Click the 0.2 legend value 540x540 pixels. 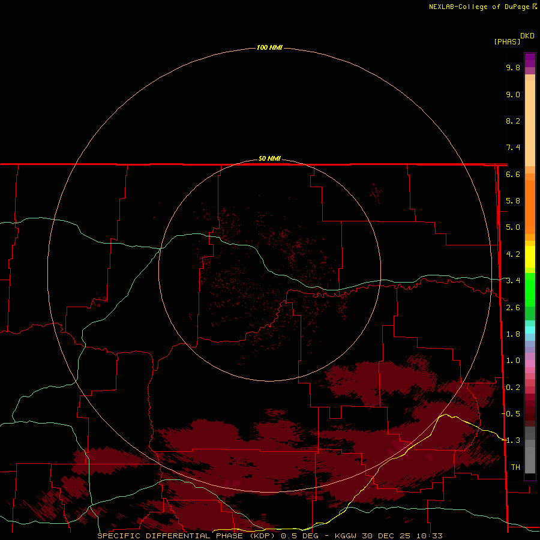coord(513,388)
